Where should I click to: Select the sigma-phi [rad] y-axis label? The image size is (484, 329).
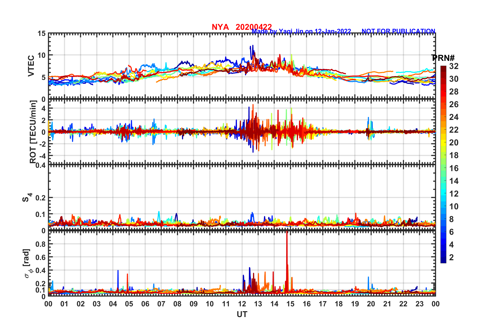(x=27, y=264)
